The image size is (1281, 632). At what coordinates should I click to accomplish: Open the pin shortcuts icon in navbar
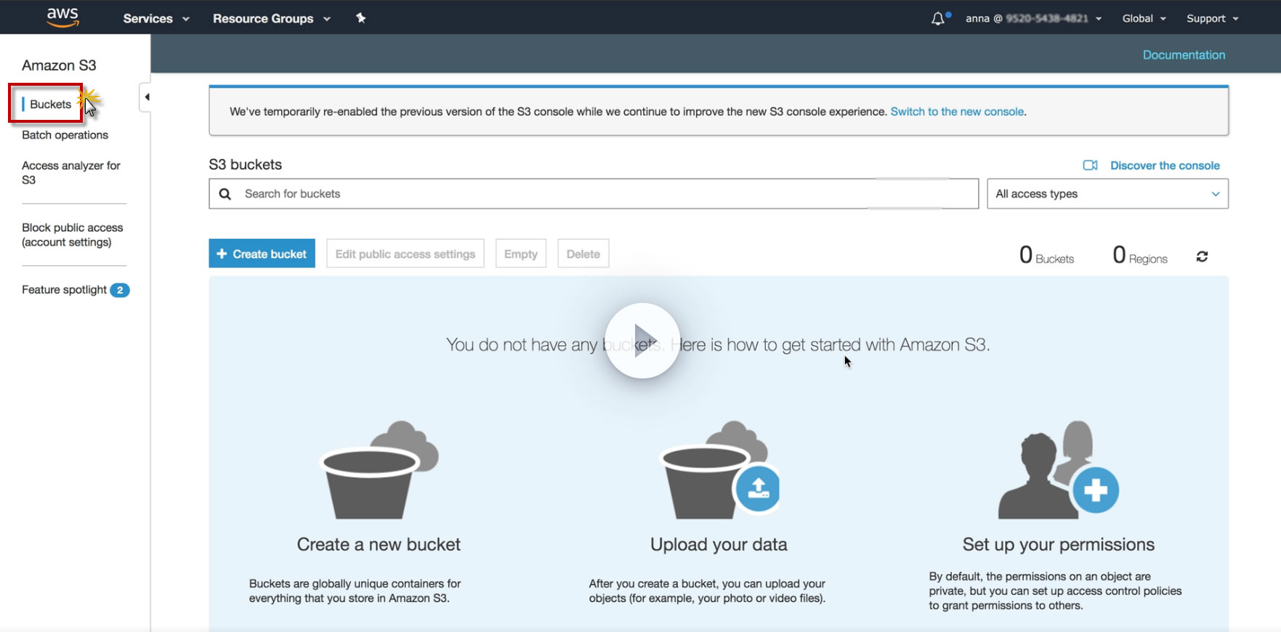[361, 18]
